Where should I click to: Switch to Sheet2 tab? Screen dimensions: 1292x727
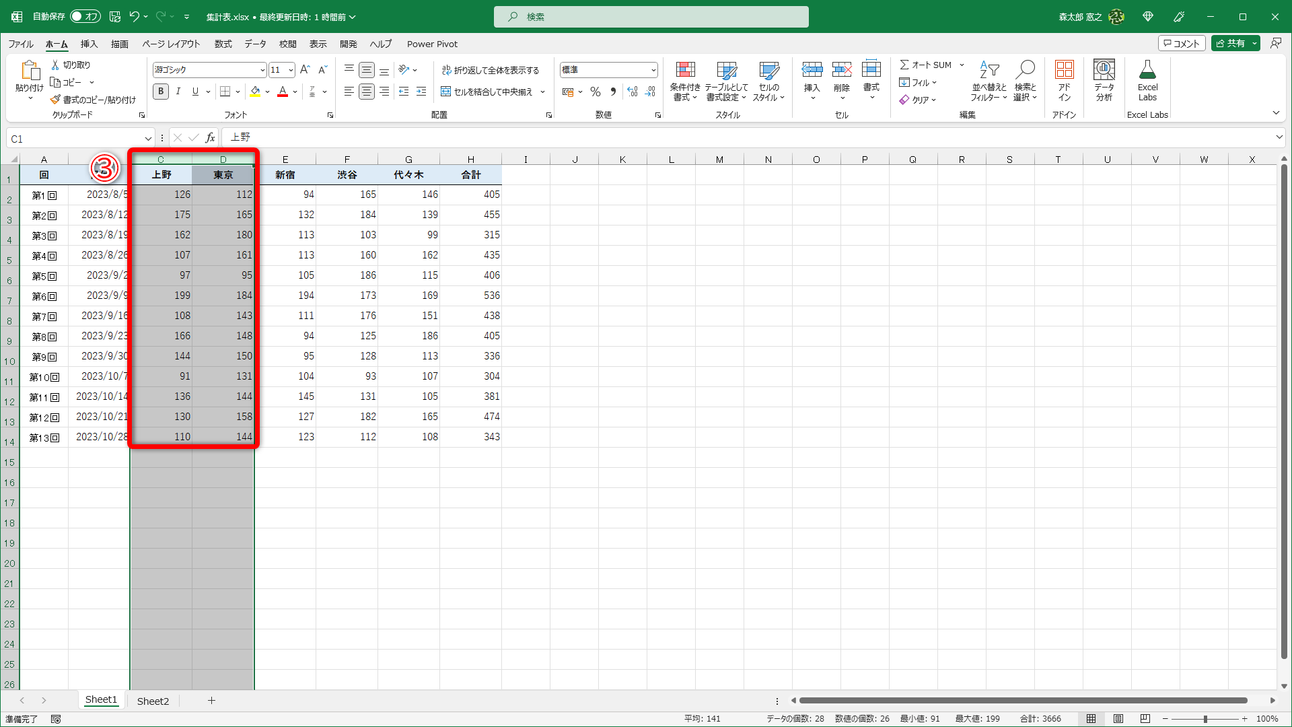tap(153, 701)
